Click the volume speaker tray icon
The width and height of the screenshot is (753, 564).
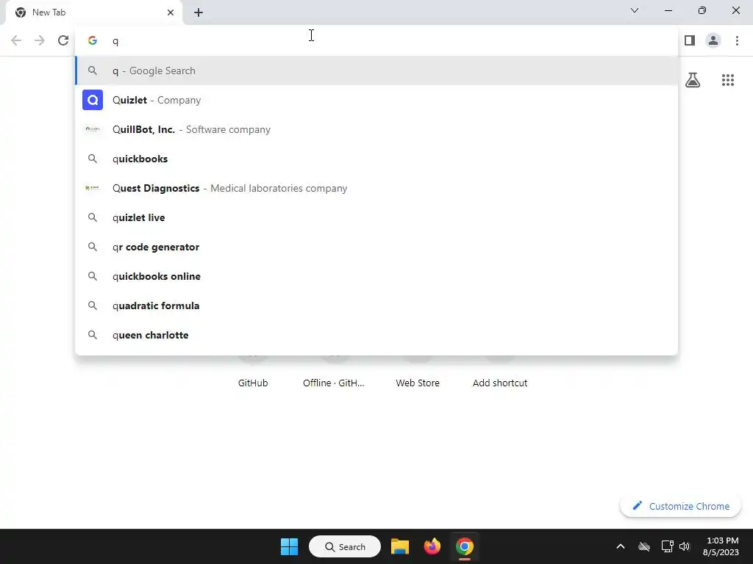[685, 546]
